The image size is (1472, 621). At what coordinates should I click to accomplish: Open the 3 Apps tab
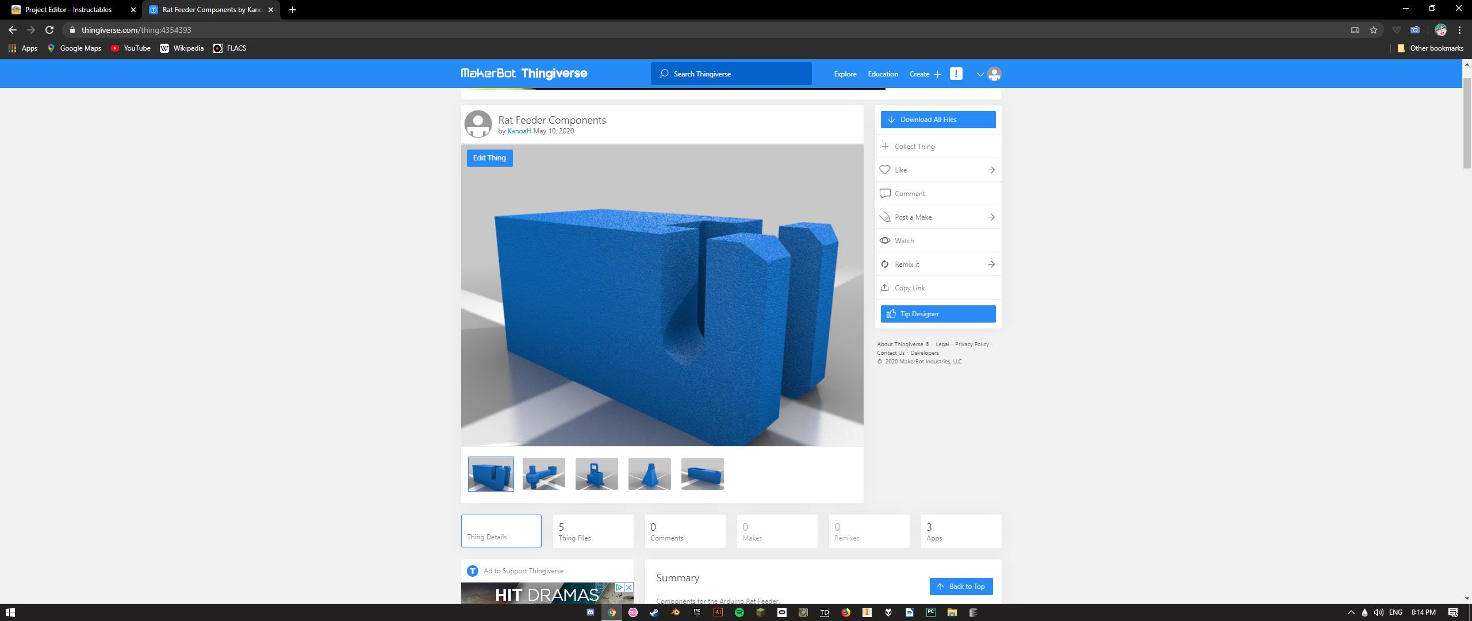(961, 531)
